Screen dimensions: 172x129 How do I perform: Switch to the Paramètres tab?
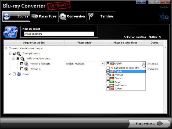pos(45,17)
